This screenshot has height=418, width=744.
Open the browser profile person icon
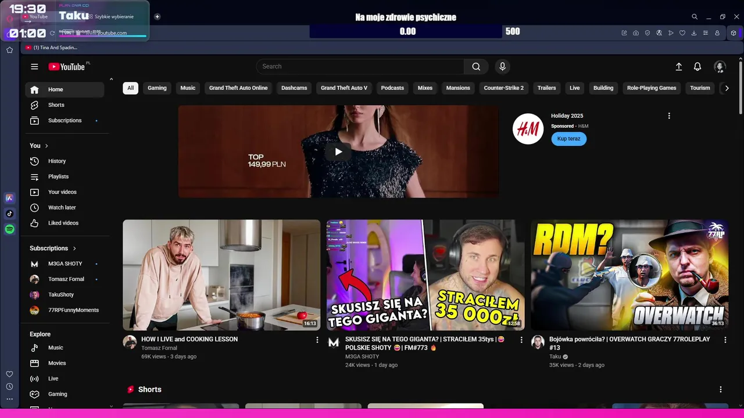717,33
